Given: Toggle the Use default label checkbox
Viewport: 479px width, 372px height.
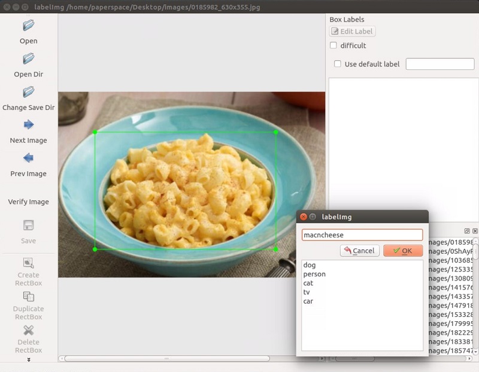Looking at the screenshot, I should pyautogui.click(x=338, y=64).
